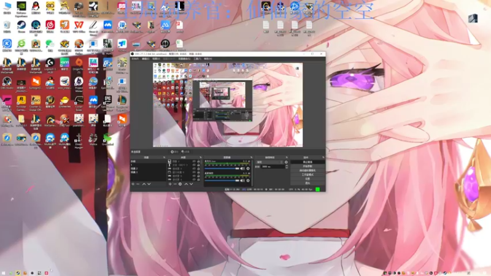Move the selected source up
The width and height of the screenshot is (491, 276).
(x=186, y=184)
